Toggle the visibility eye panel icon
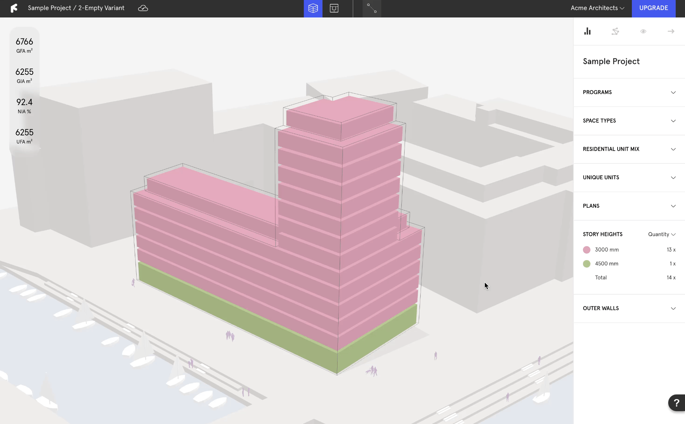 (x=643, y=31)
